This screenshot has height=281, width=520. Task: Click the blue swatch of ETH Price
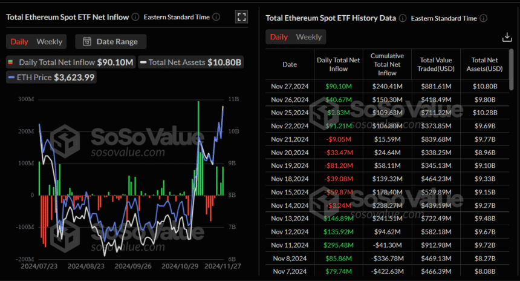click(x=11, y=78)
